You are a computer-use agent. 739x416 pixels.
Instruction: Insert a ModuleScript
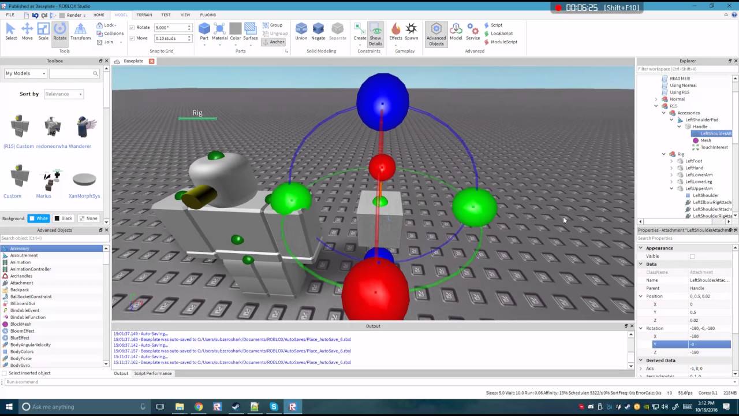click(500, 42)
